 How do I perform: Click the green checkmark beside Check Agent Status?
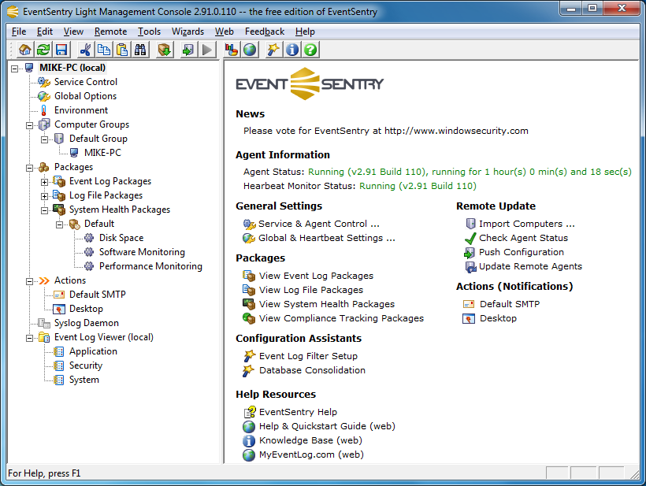(x=470, y=238)
